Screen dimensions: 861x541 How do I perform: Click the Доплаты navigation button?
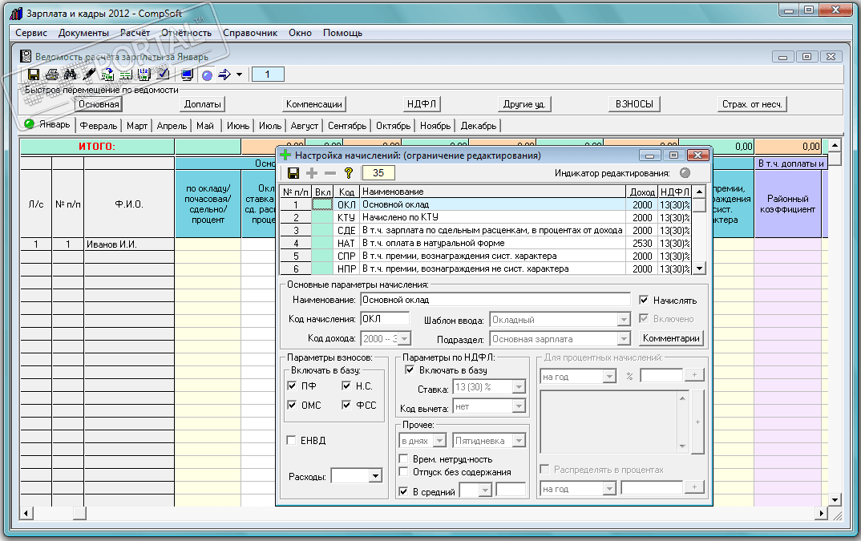click(x=203, y=104)
